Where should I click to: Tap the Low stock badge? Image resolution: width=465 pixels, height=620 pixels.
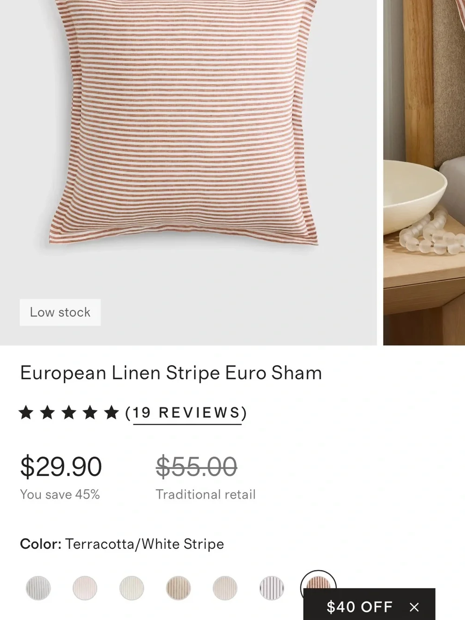pos(60,312)
